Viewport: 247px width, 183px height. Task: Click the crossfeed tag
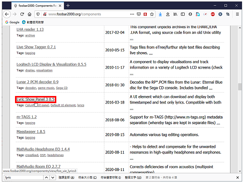click(32, 155)
